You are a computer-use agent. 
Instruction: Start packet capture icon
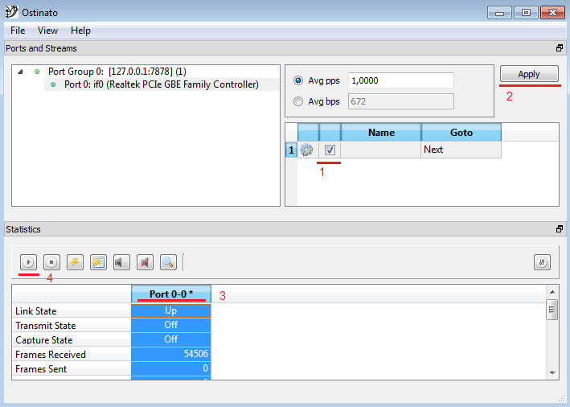point(122,262)
